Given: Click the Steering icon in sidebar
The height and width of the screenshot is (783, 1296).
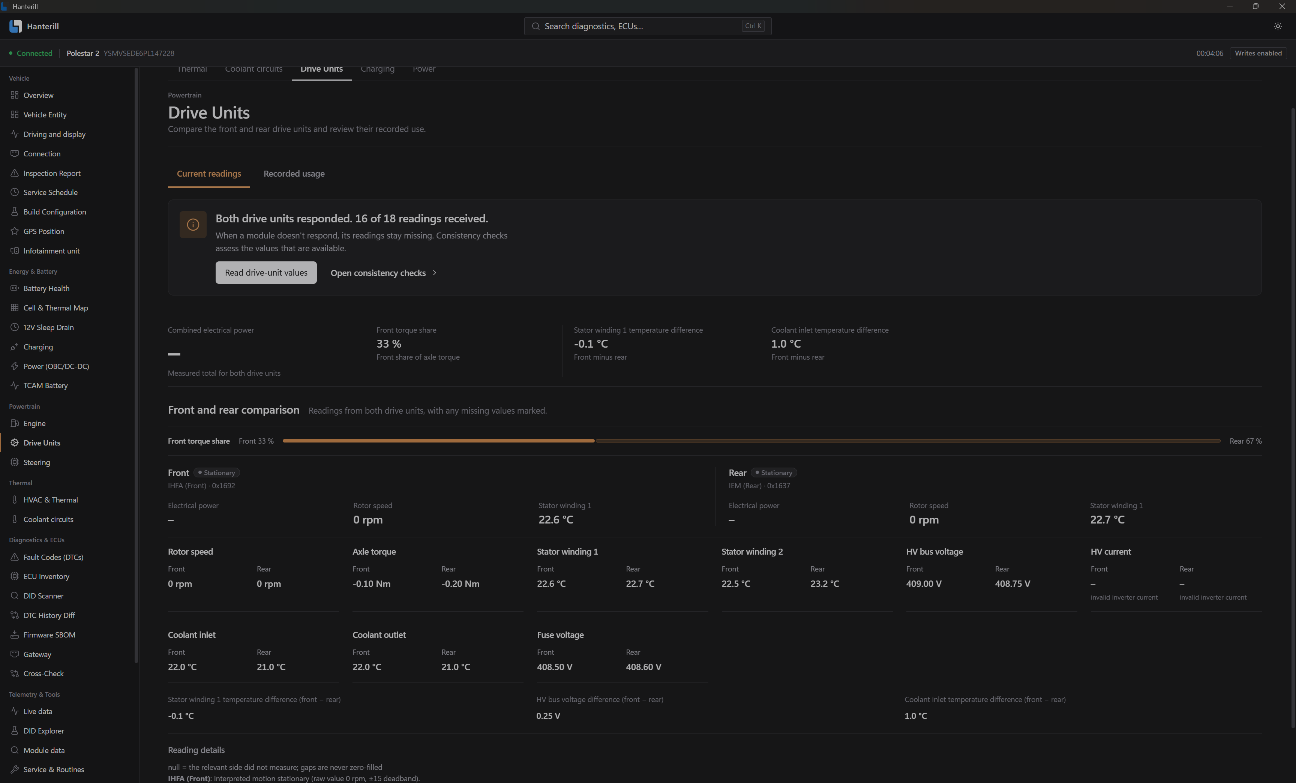Looking at the screenshot, I should 15,462.
